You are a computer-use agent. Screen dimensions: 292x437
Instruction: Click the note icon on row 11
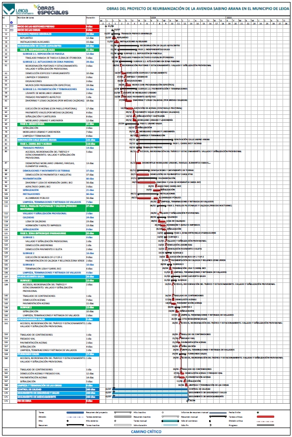point(11,30)
